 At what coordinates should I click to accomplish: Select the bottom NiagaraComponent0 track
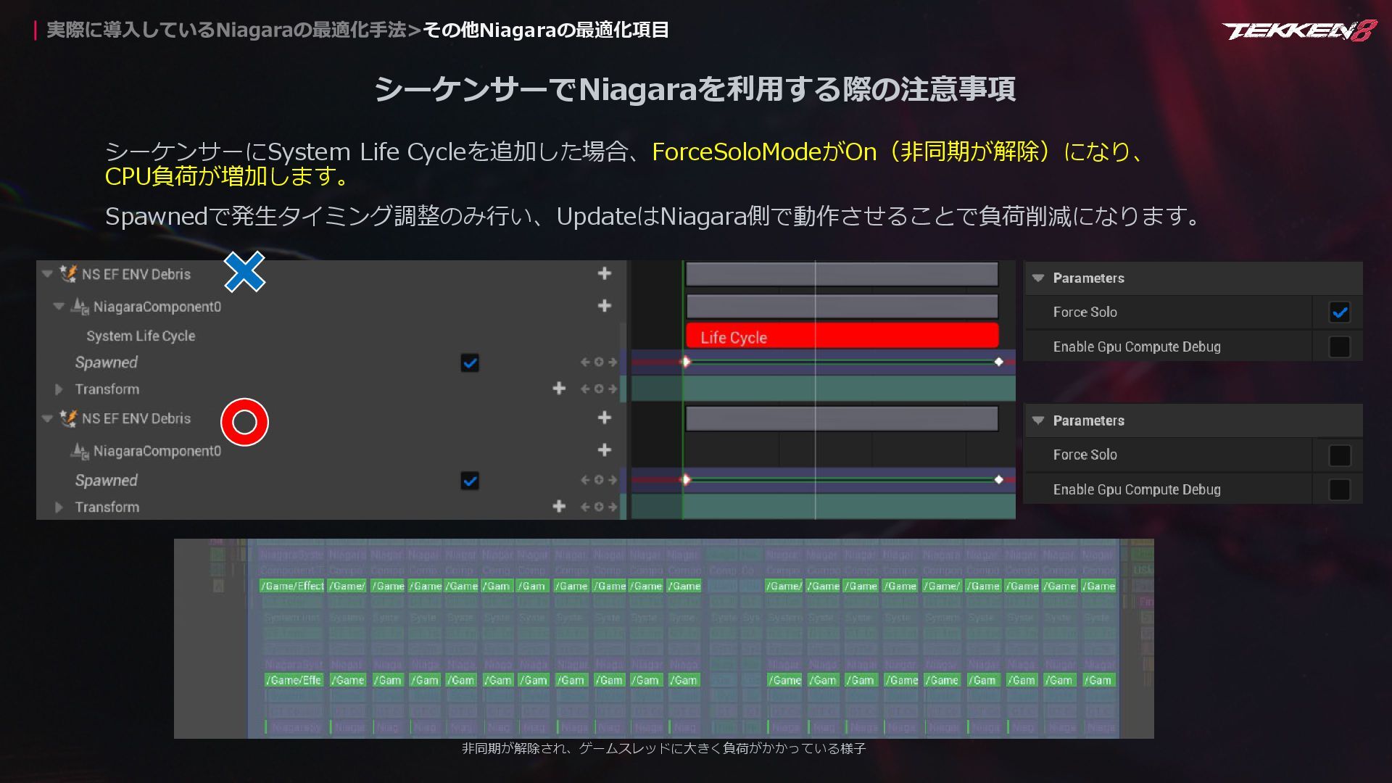pos(157,451)
